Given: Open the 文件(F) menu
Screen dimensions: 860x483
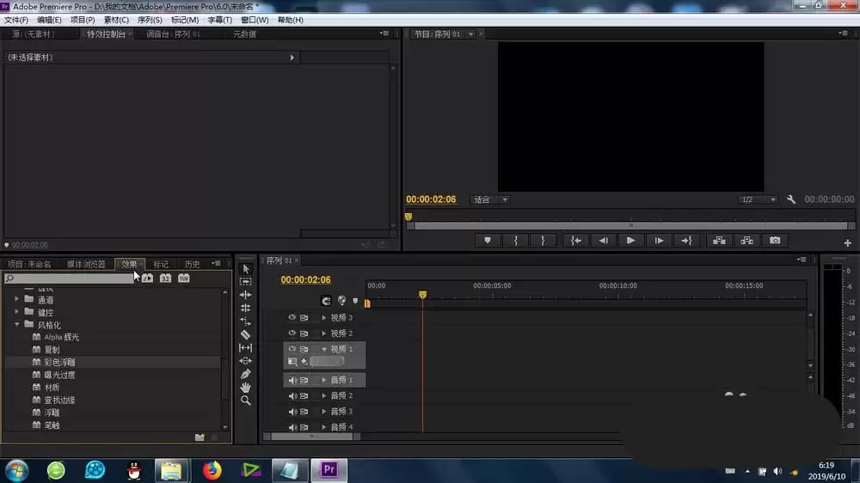Looking at the screenshot, I should tap(16, 20).
